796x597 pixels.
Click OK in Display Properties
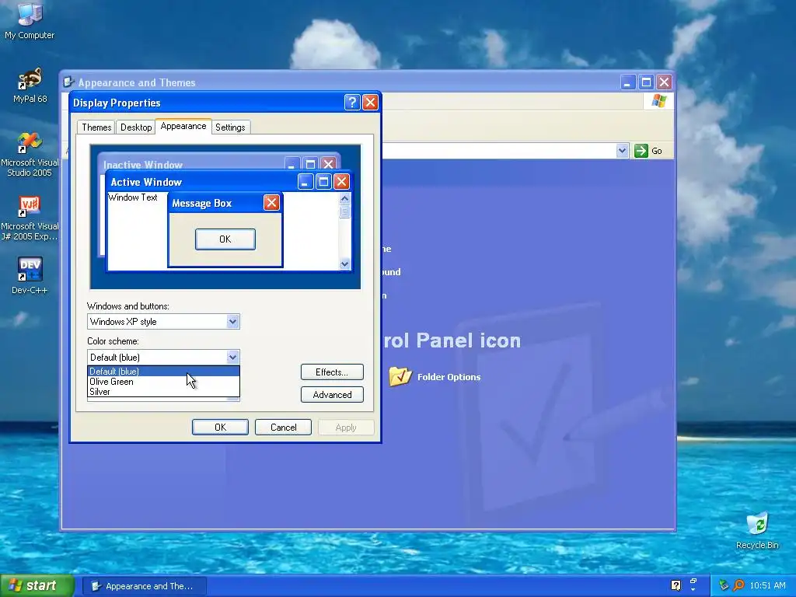point(220,428)
